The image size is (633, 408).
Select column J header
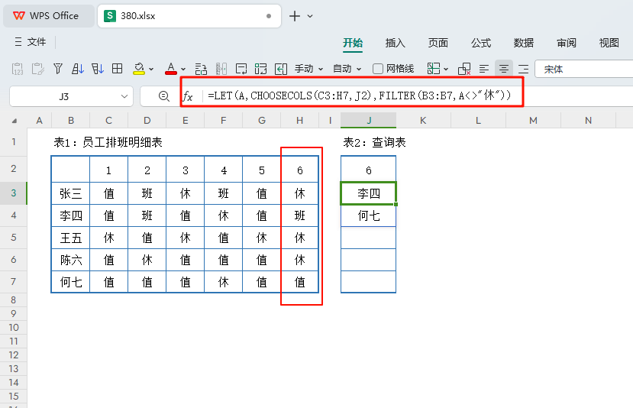(369, 121)
